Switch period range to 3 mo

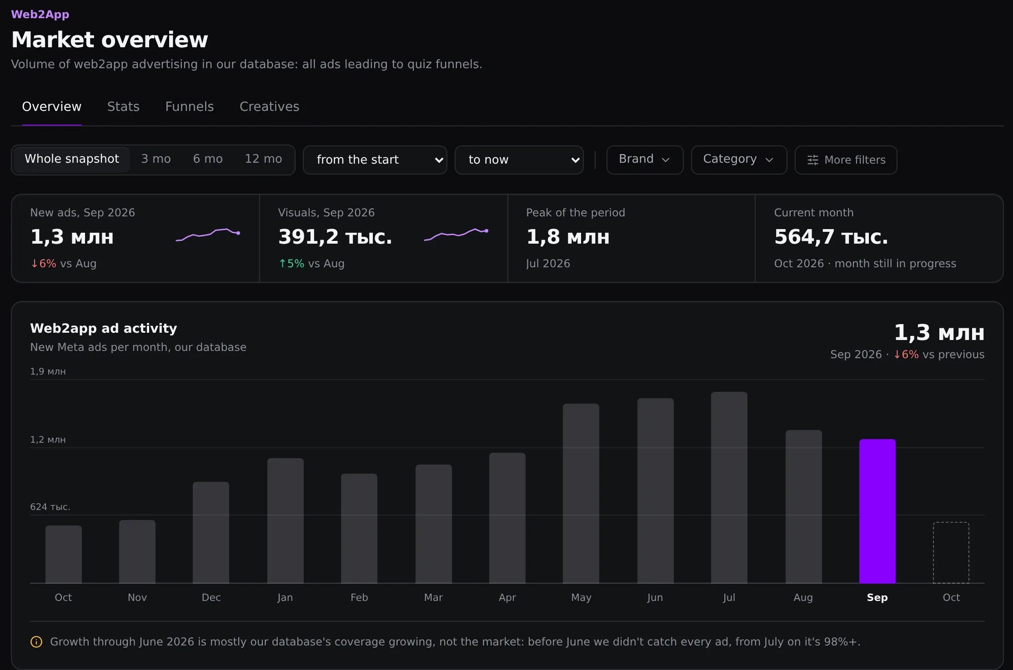click(156, 159)
